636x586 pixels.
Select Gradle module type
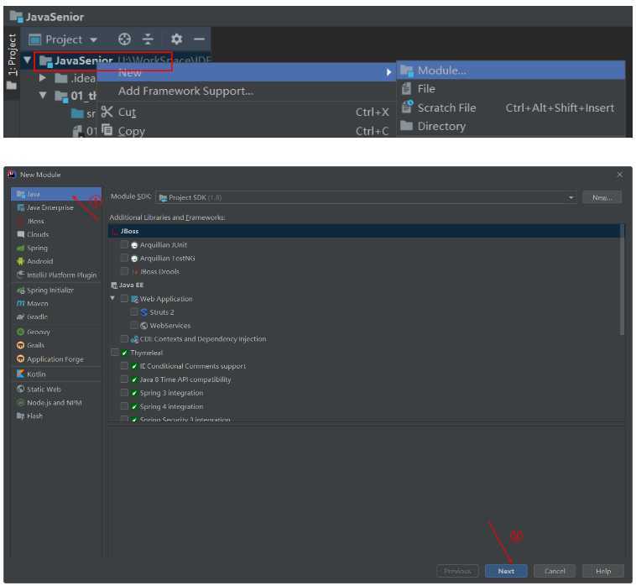(x=56, y=317)
